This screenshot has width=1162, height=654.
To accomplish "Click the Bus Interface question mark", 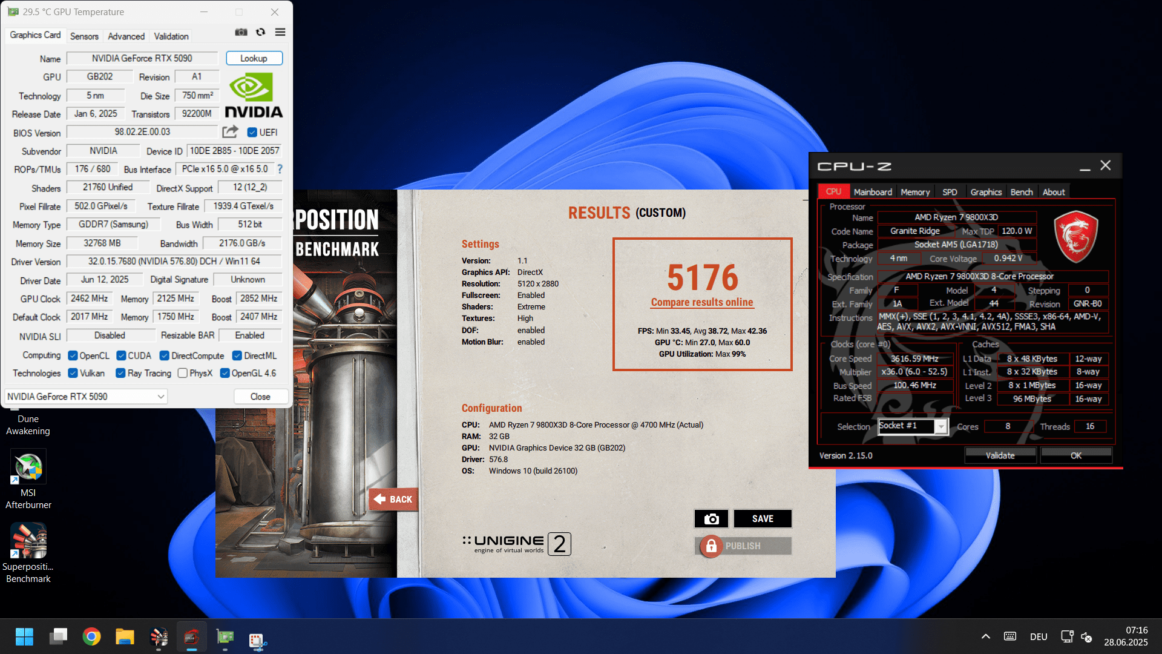I will 280,170.
